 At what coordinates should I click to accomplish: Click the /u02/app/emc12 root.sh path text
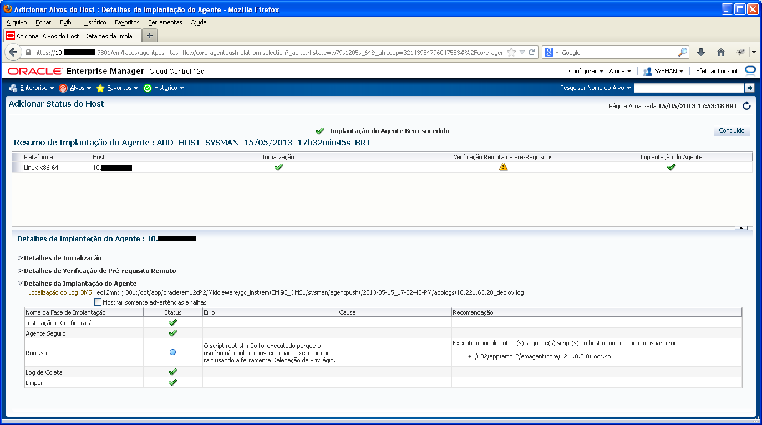coord(543,356)
